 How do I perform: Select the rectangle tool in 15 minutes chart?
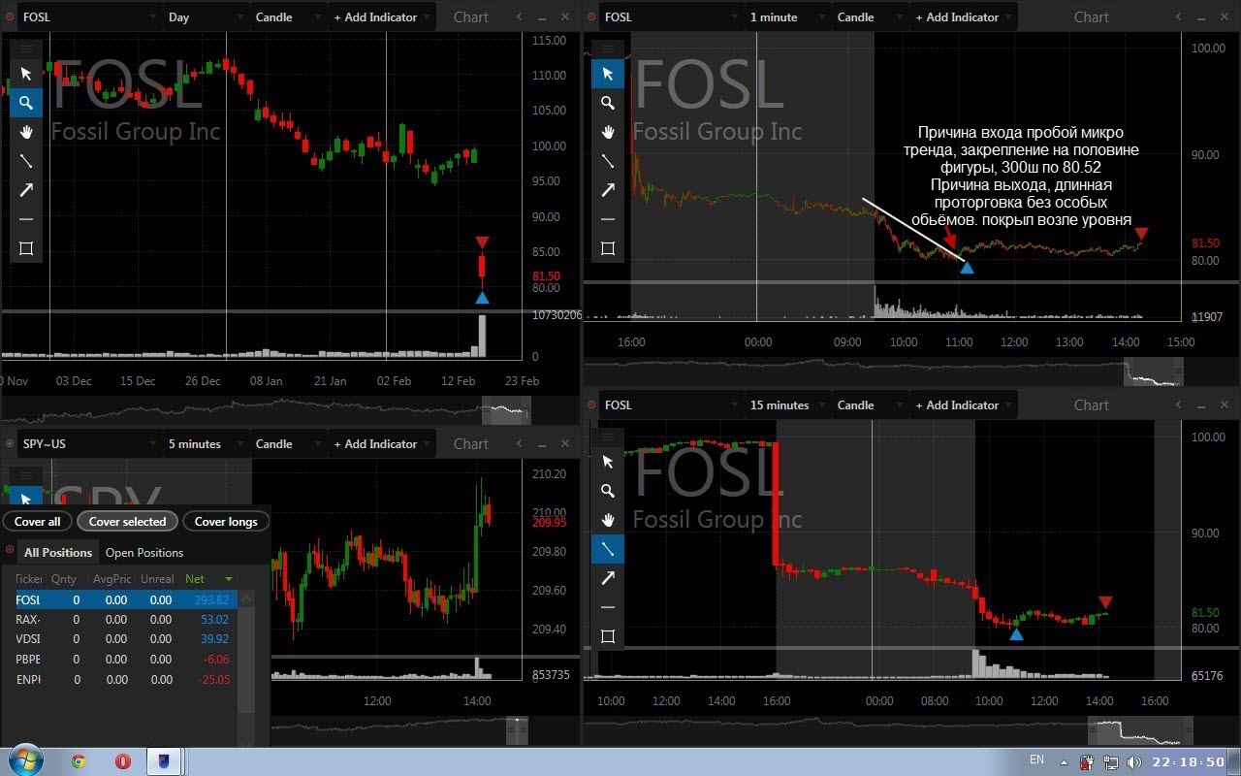click(608, 636)
